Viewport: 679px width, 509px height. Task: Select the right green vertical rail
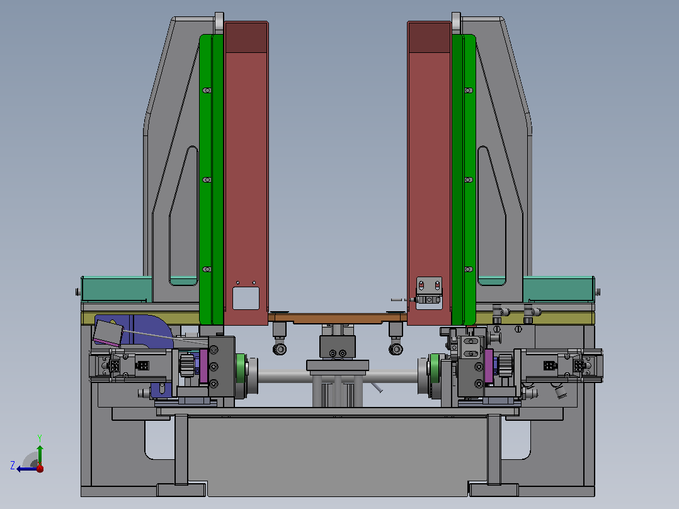[464, 180]
